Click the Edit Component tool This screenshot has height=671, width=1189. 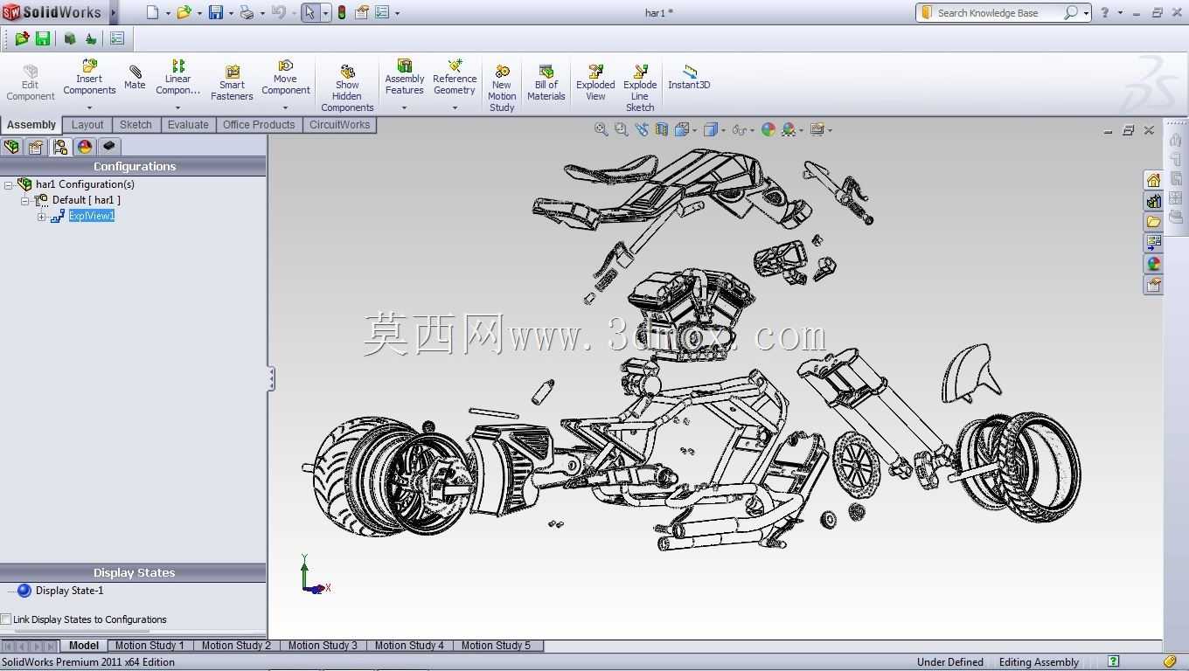[31, 83]
